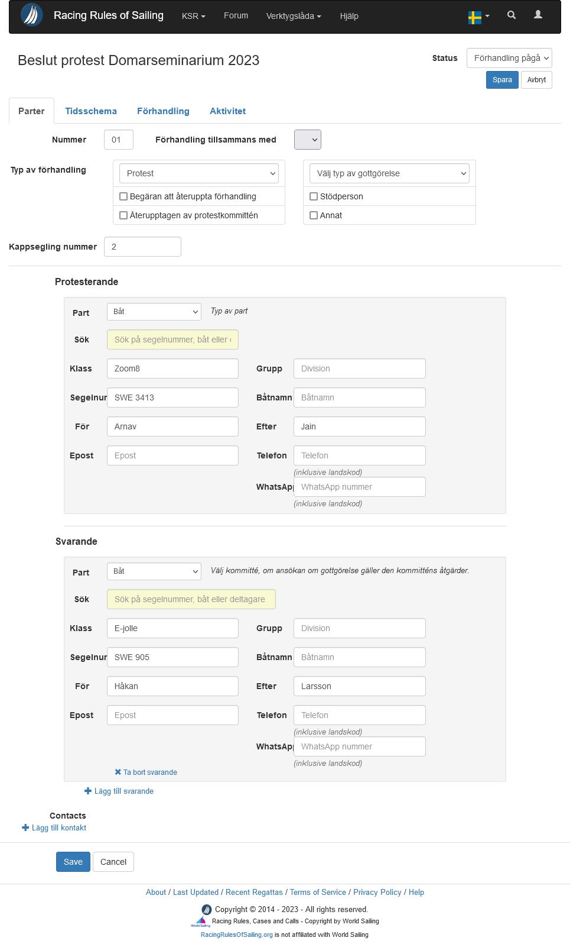Open the user account icon
The width and height of the screenshot is (570, 944).
click(538, 15)
